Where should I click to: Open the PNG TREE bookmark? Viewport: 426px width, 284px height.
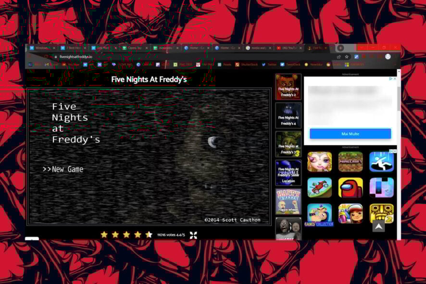tap(183, 65)
